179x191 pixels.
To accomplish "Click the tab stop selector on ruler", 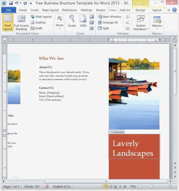I will click(5, 40).
